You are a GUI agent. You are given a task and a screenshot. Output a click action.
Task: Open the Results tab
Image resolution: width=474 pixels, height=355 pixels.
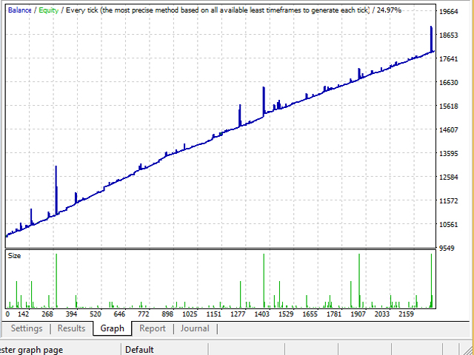pos(71,328)
